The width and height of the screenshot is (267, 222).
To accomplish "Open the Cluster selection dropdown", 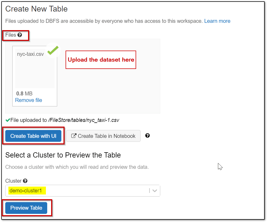I will click(154, 191).
